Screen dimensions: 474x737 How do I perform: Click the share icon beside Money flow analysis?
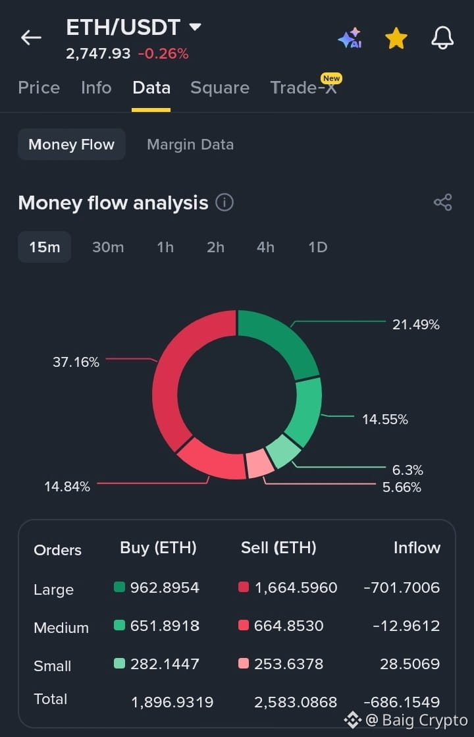coord(442,202)
